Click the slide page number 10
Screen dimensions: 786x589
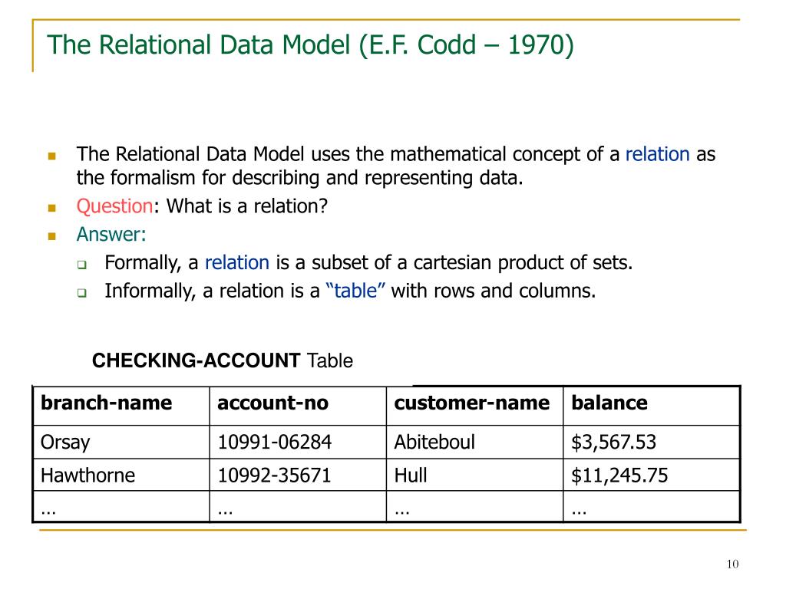pyautogui.click(x=732, y=564)
